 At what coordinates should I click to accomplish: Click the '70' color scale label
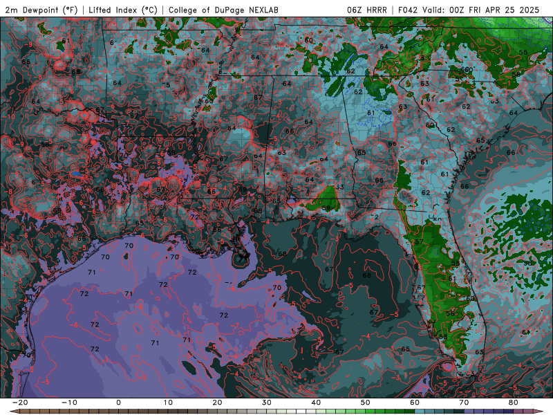click(464, 403)
